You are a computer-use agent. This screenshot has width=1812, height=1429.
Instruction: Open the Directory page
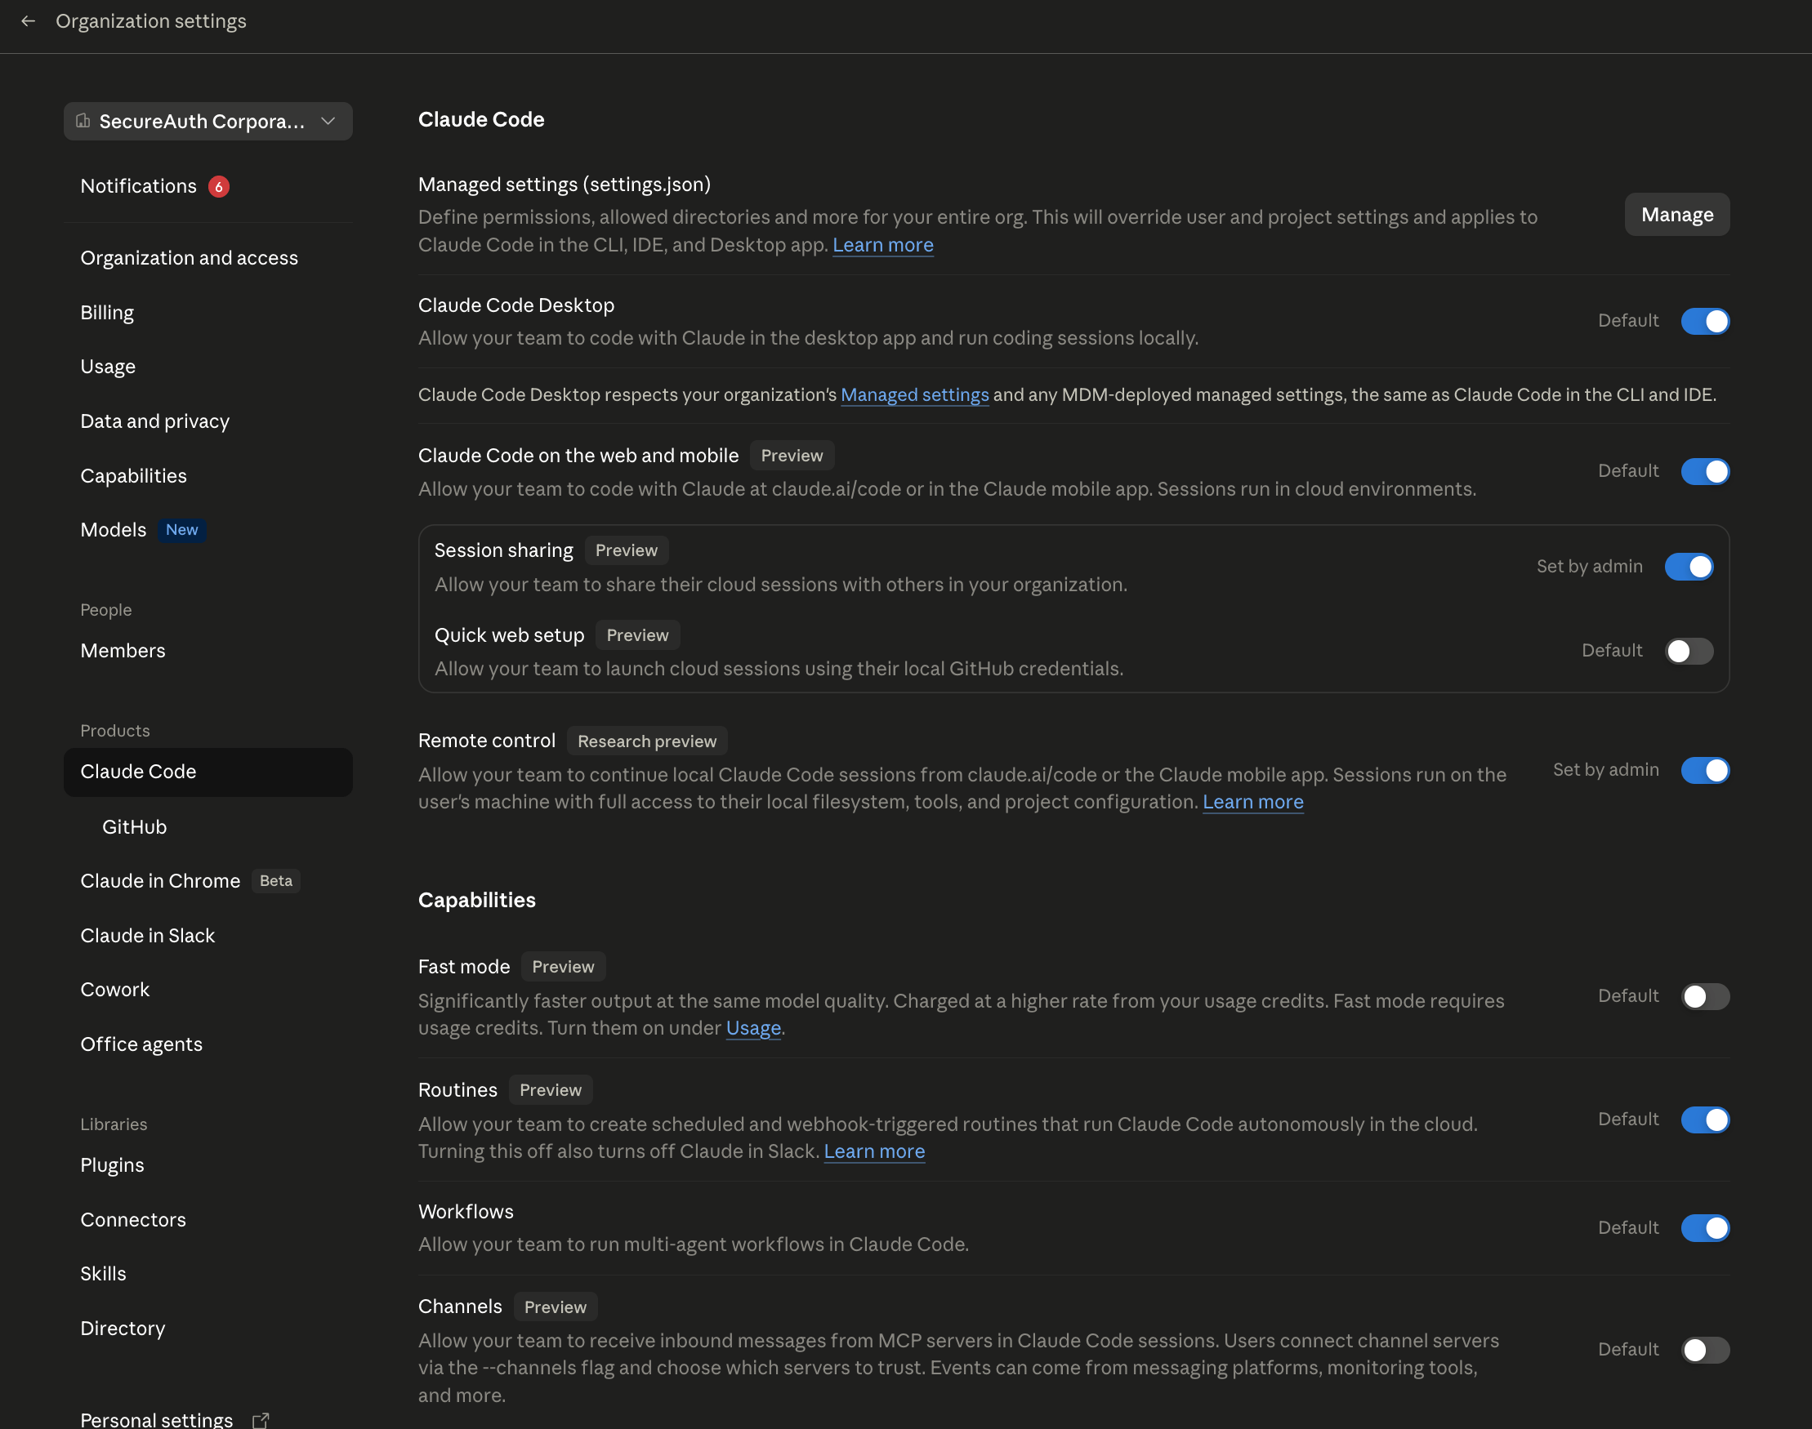click(x=208, y=1328)
